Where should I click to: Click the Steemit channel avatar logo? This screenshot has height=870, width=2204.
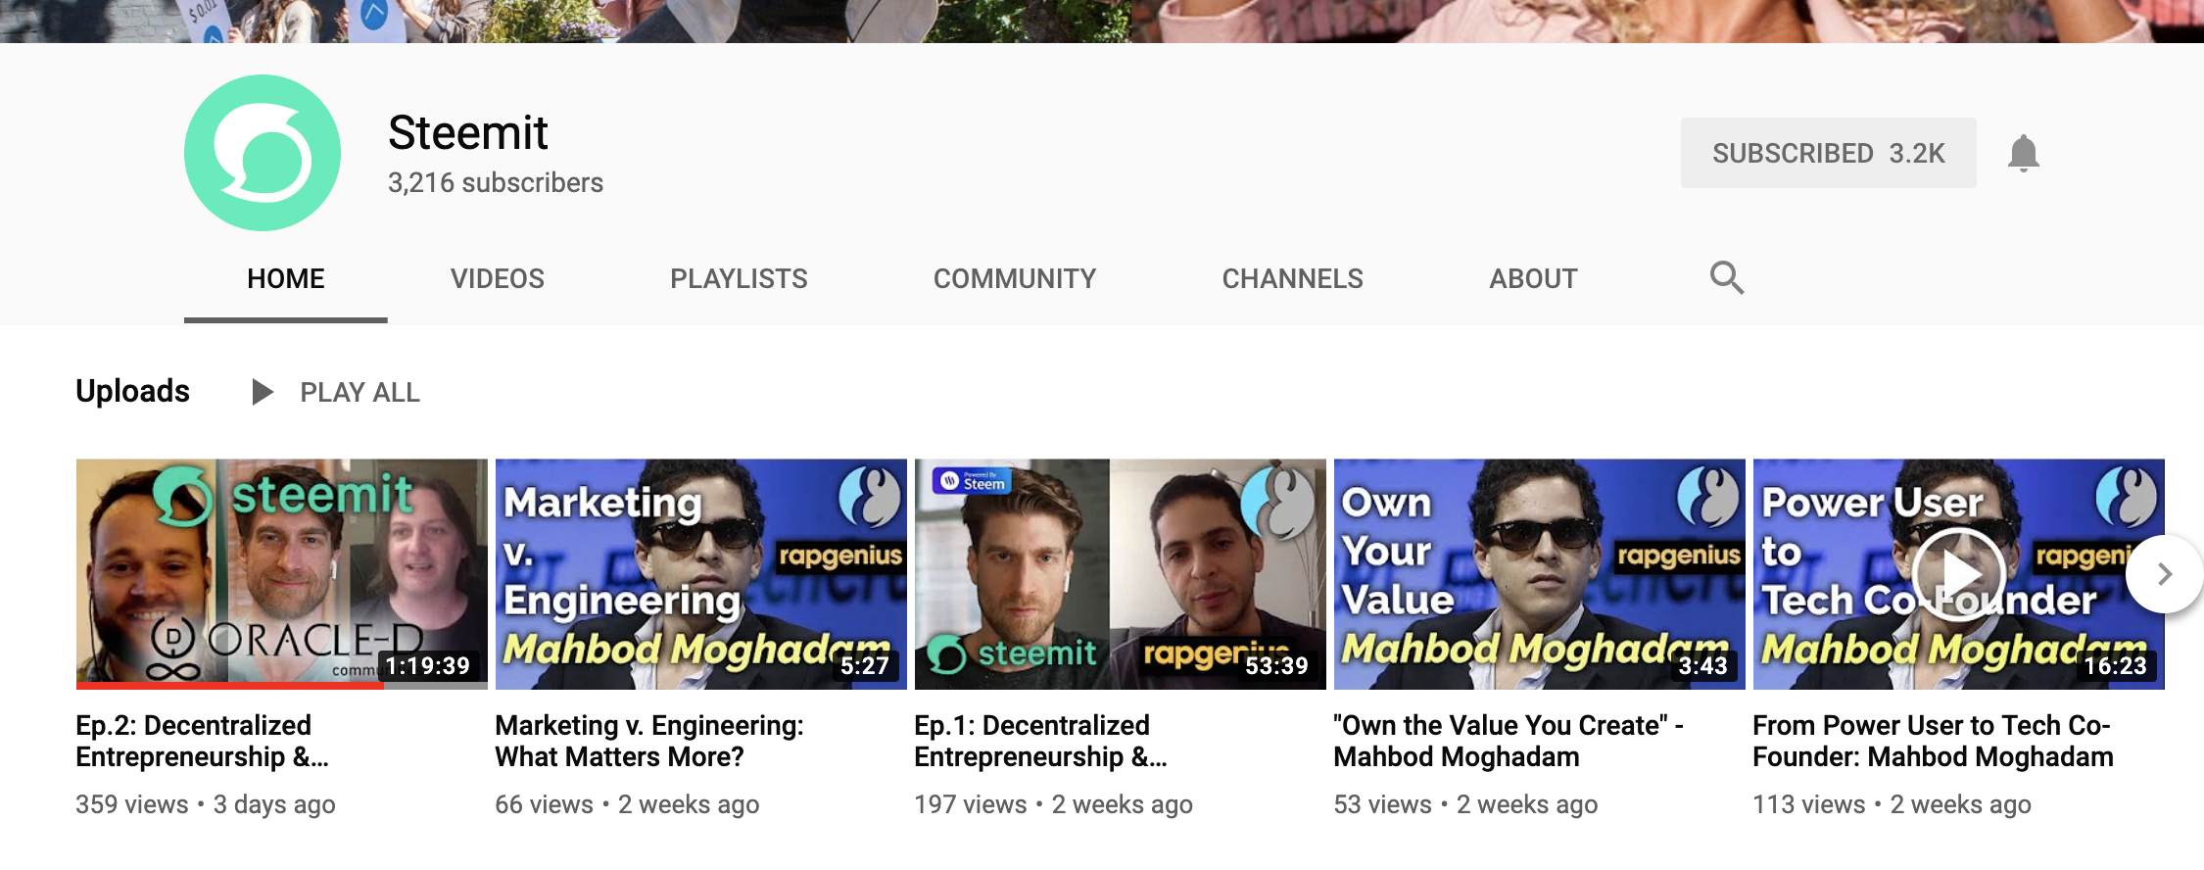point(263,153)
